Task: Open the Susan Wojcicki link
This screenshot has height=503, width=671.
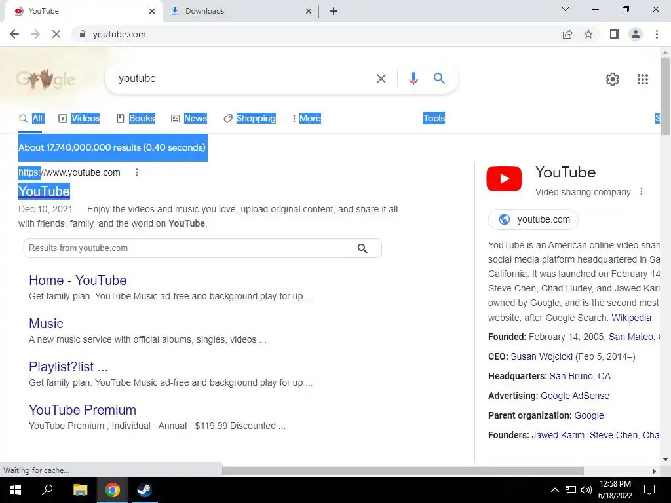Action: pyautogui.click(x=541, y=356)
